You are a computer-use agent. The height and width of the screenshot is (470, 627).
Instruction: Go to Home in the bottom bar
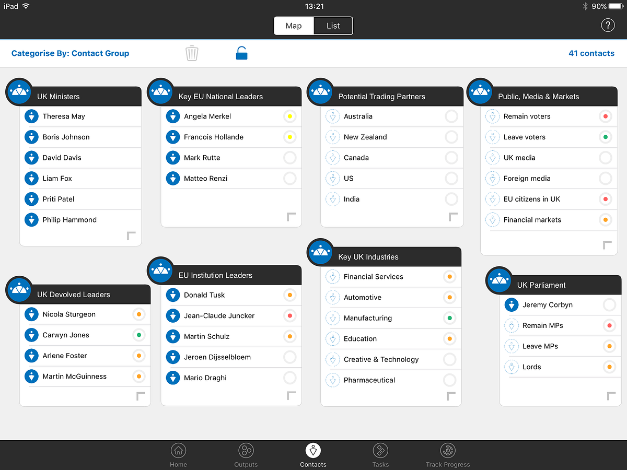coord(178,455)
